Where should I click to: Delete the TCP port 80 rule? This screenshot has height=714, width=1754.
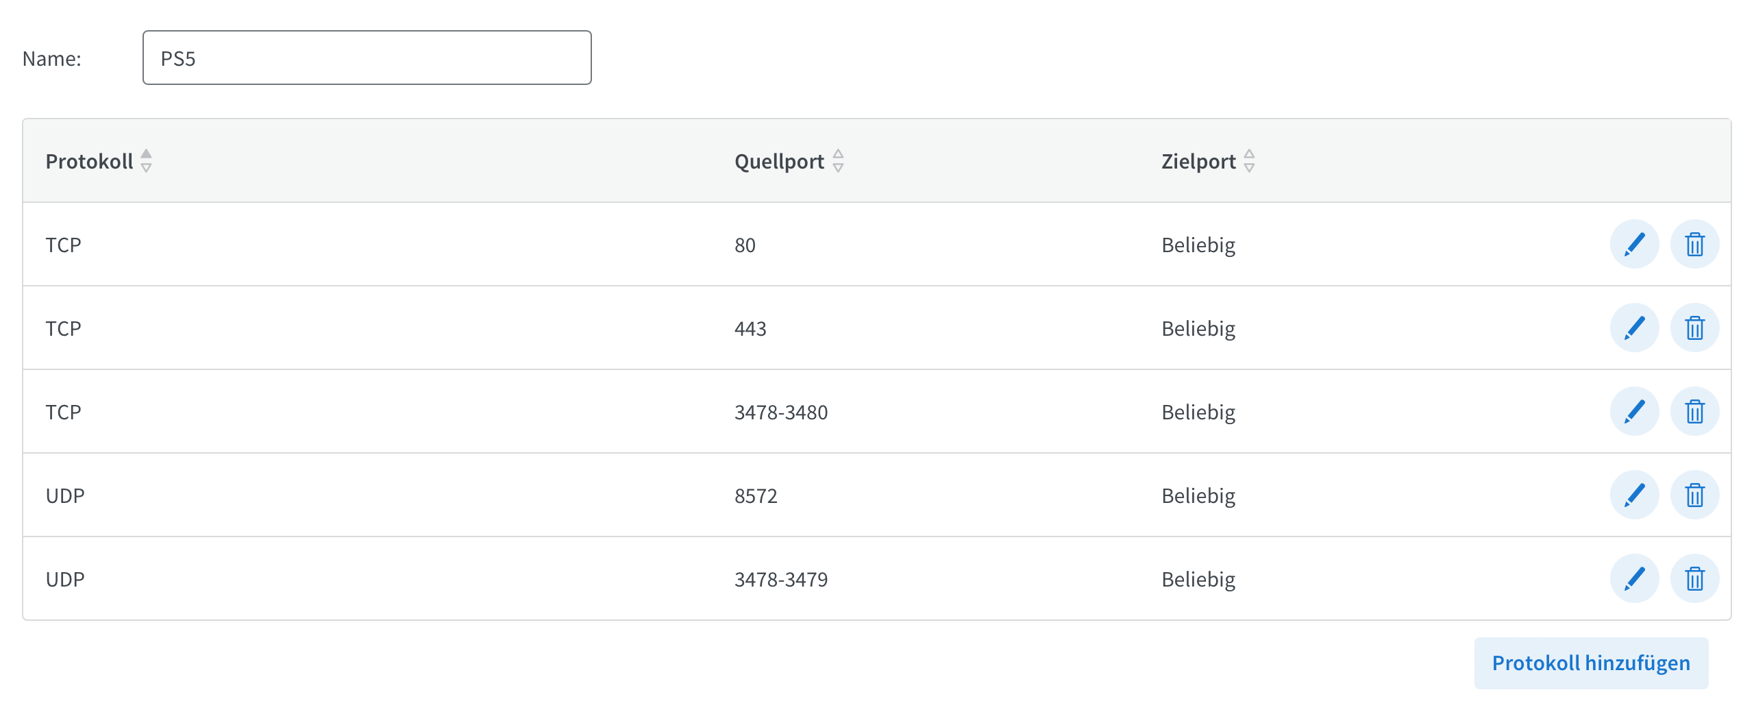tap(1694, 244)
